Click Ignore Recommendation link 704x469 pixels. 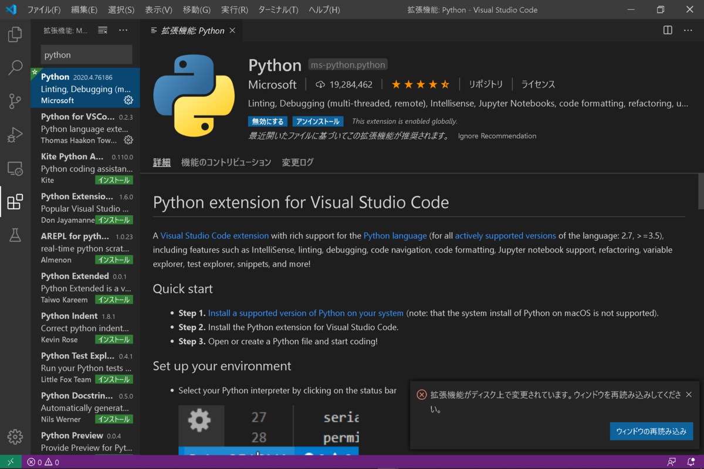point(497,136)
